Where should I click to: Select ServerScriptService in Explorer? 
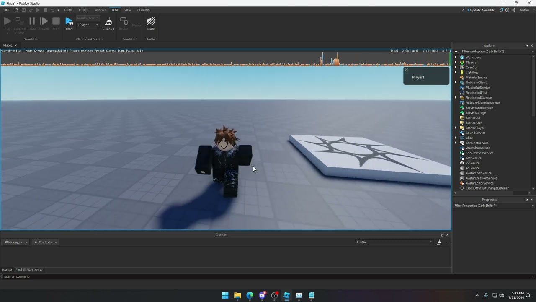click(479, 108)
